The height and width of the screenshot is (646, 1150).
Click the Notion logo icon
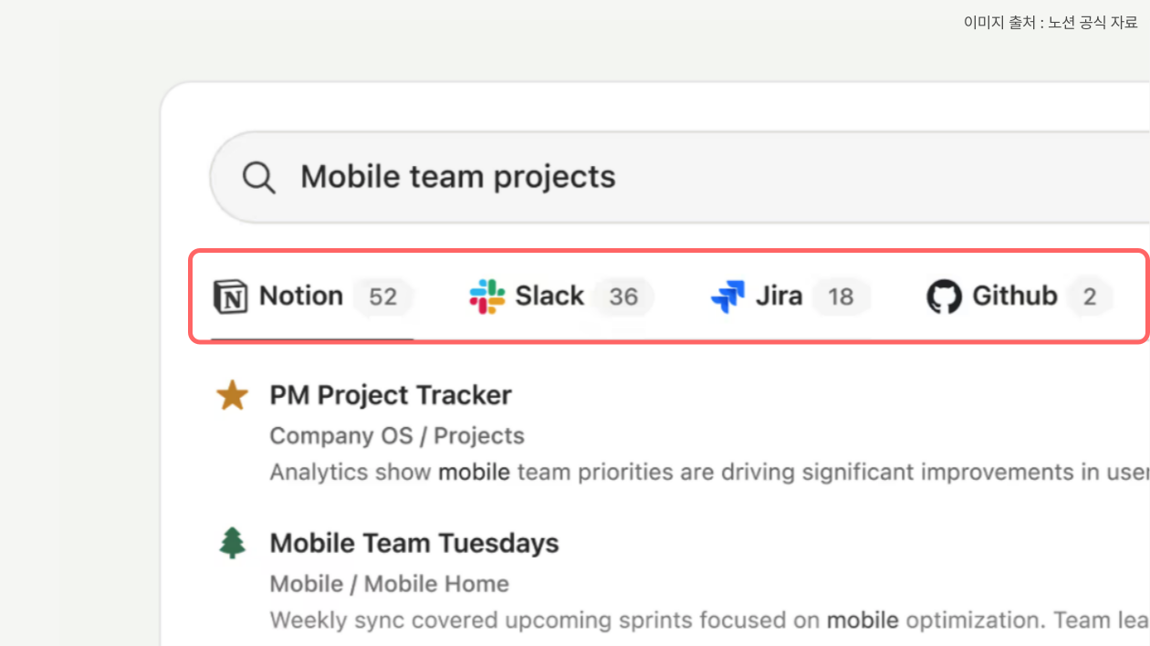pos(230,297)
